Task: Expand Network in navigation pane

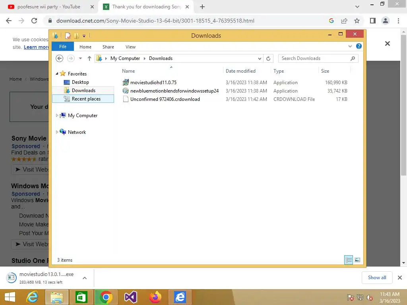Action: 57,132
